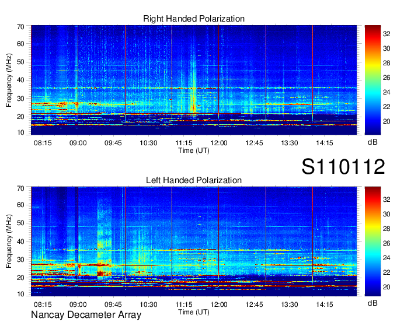Image resolution: width=397 pixels, height=322 pixels.
Task: Click the "26" value on lower color bar
Action: (x=386, y=243)
